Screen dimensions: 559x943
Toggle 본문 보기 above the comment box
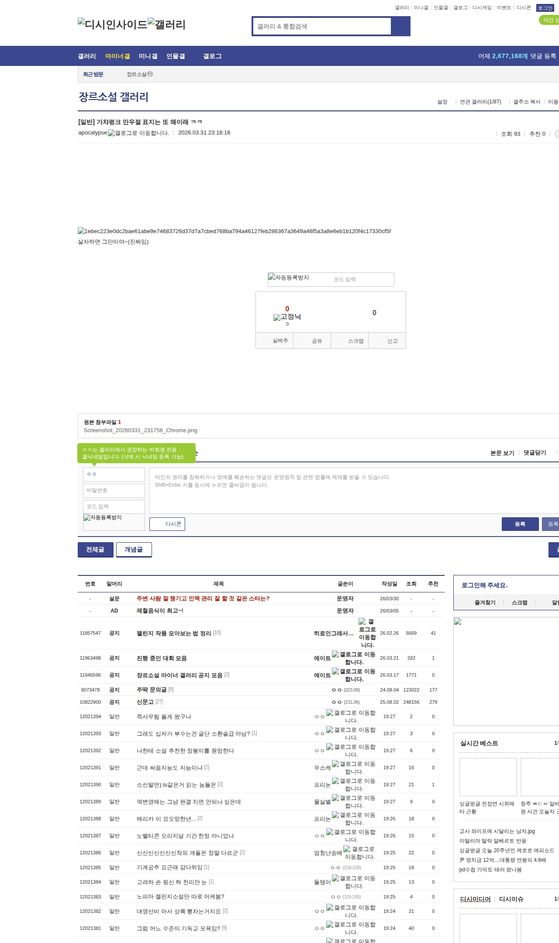click(502, 453)
